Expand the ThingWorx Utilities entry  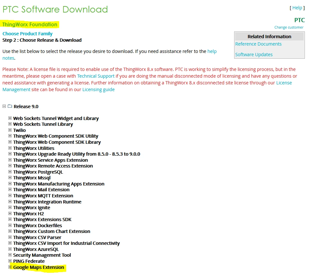[x=10, y=148]
